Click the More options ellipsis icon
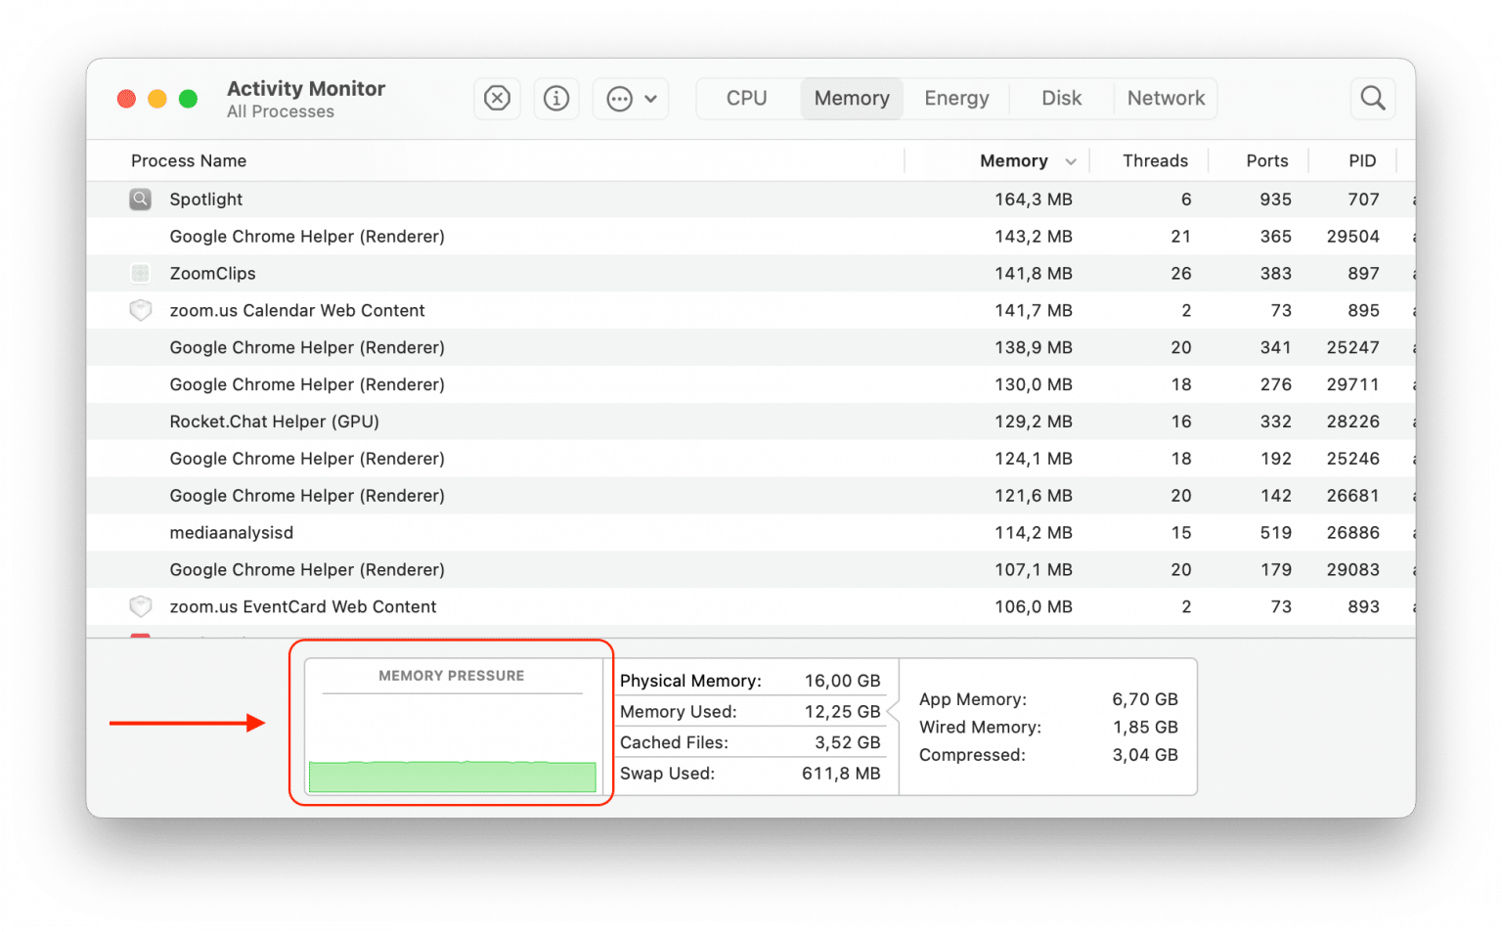 620,98
